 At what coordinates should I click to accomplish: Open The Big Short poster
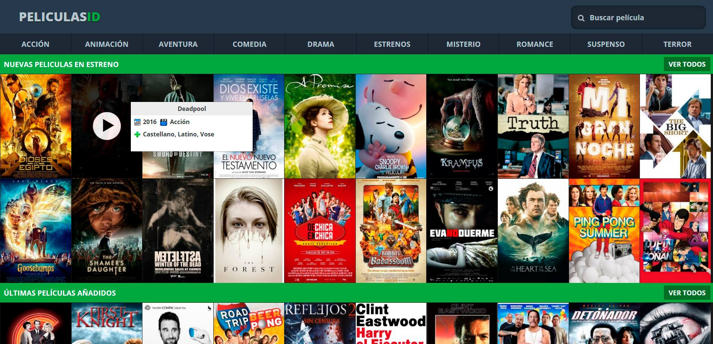pos(675,126)
